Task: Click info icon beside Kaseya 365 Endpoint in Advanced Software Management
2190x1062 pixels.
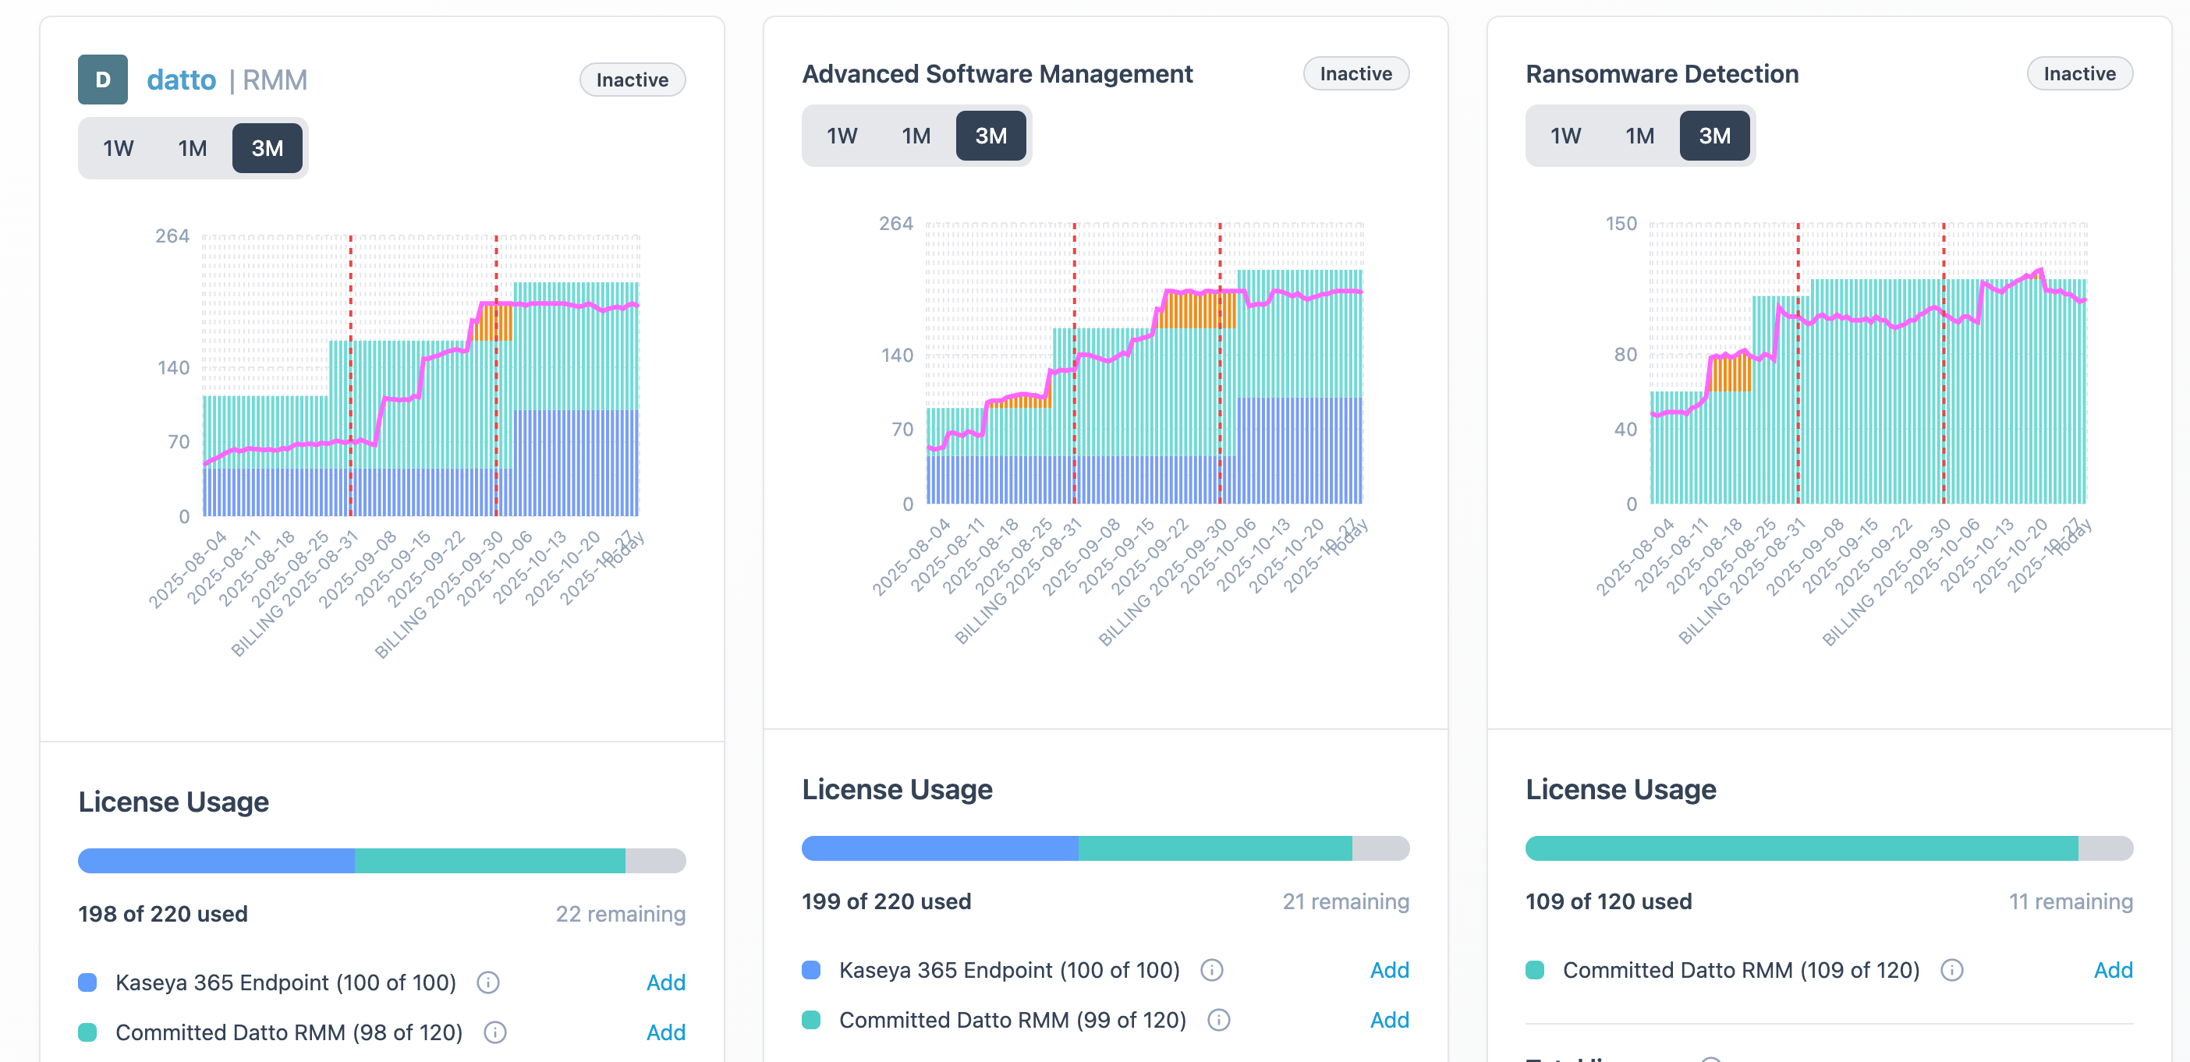Action: tap(1211, 969)
